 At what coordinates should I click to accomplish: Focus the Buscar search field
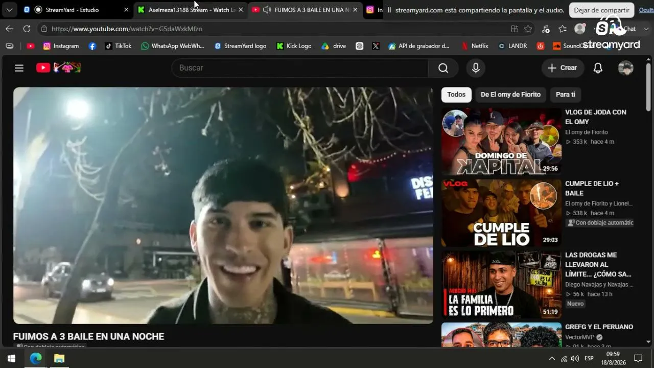[300, 68]
